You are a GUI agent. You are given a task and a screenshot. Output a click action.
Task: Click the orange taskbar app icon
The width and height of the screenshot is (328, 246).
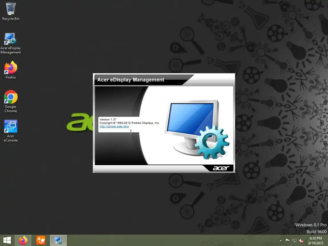(x=41, y=240)
